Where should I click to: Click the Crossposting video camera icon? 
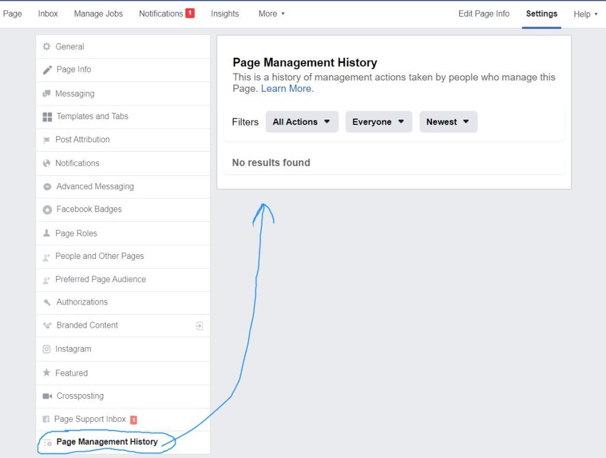47,396
